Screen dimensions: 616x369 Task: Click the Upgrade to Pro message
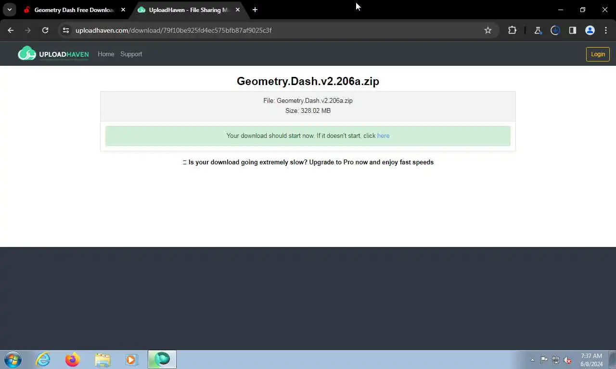(308, 162)
